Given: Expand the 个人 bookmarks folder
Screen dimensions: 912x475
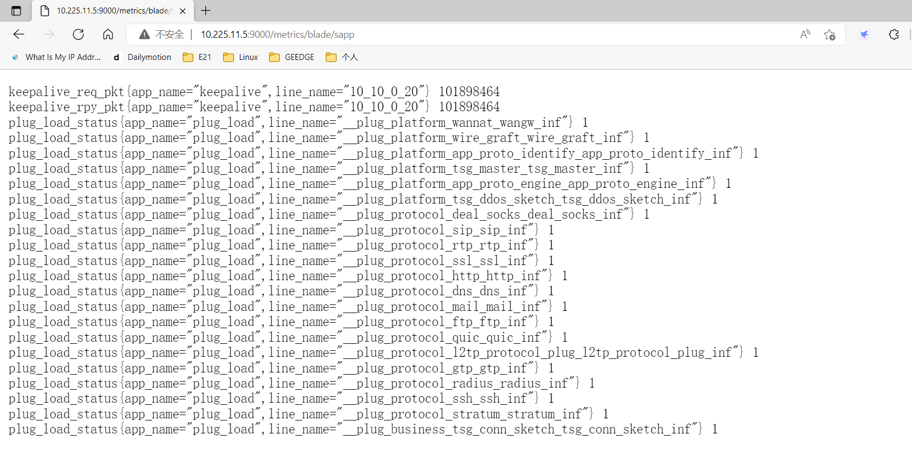Looking at the screenshot, I should click(x=342, y=57).
